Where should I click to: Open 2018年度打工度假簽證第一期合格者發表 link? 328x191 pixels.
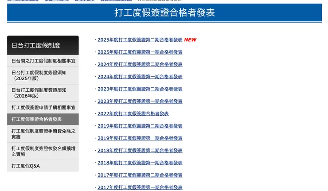[x=140, y=163]
